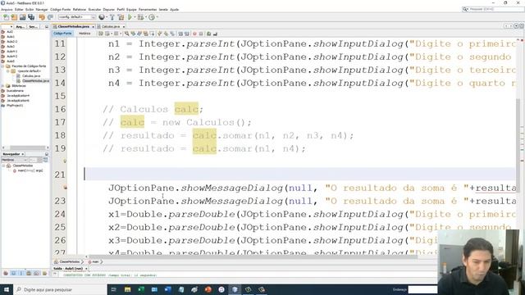Viewport: 525px width, 295px height.
Task: Select main method in Navegador
Action: tap(30, 170)
